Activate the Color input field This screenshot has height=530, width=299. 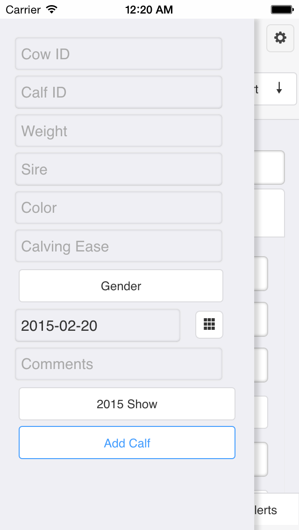pos(119,208)
